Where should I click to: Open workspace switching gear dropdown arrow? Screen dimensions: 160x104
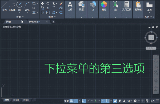[139, 101]
